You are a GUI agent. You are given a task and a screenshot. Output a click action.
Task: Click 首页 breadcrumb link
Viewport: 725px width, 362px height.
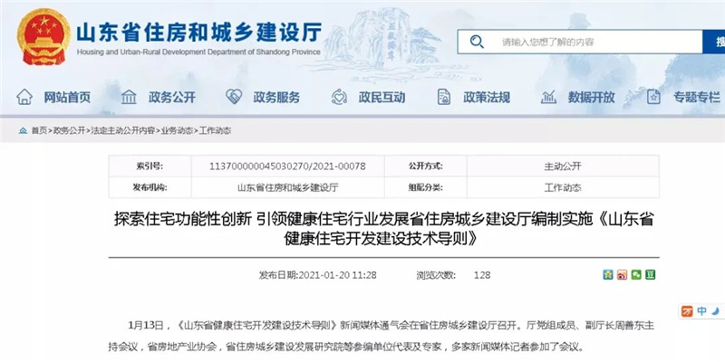click(39, 131)
